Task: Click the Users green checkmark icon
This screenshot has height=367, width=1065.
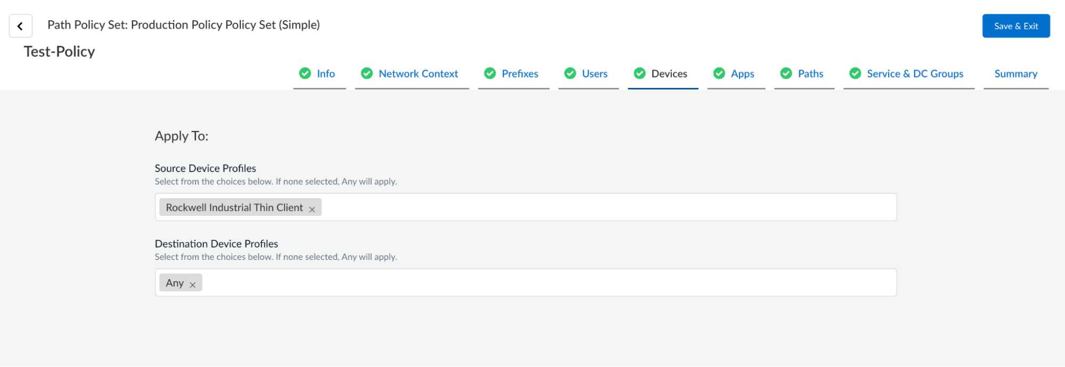Action: 570,74
